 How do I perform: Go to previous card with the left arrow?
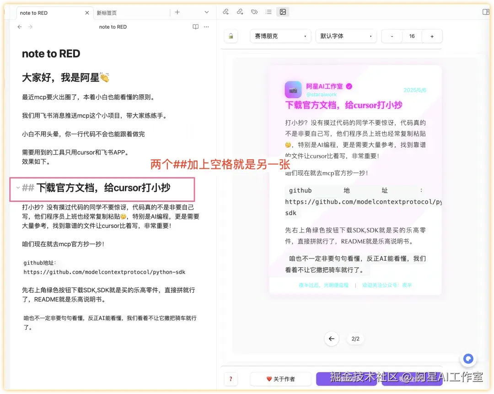pyautogui.click(x=332, y=339)
